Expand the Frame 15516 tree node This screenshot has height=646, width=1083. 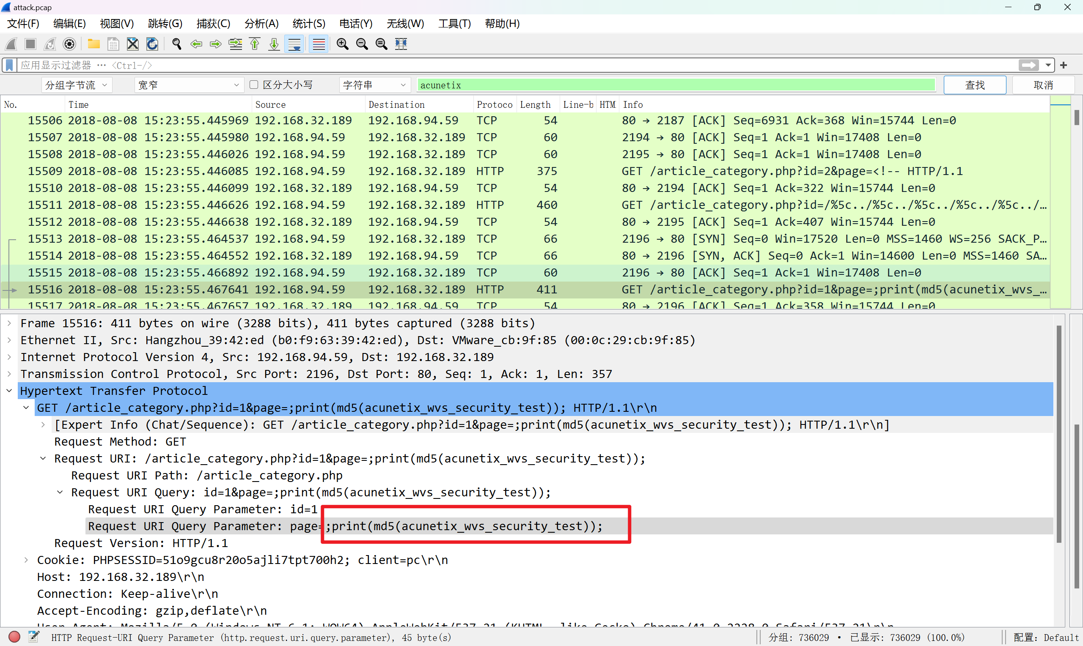[x=9, y=323]
